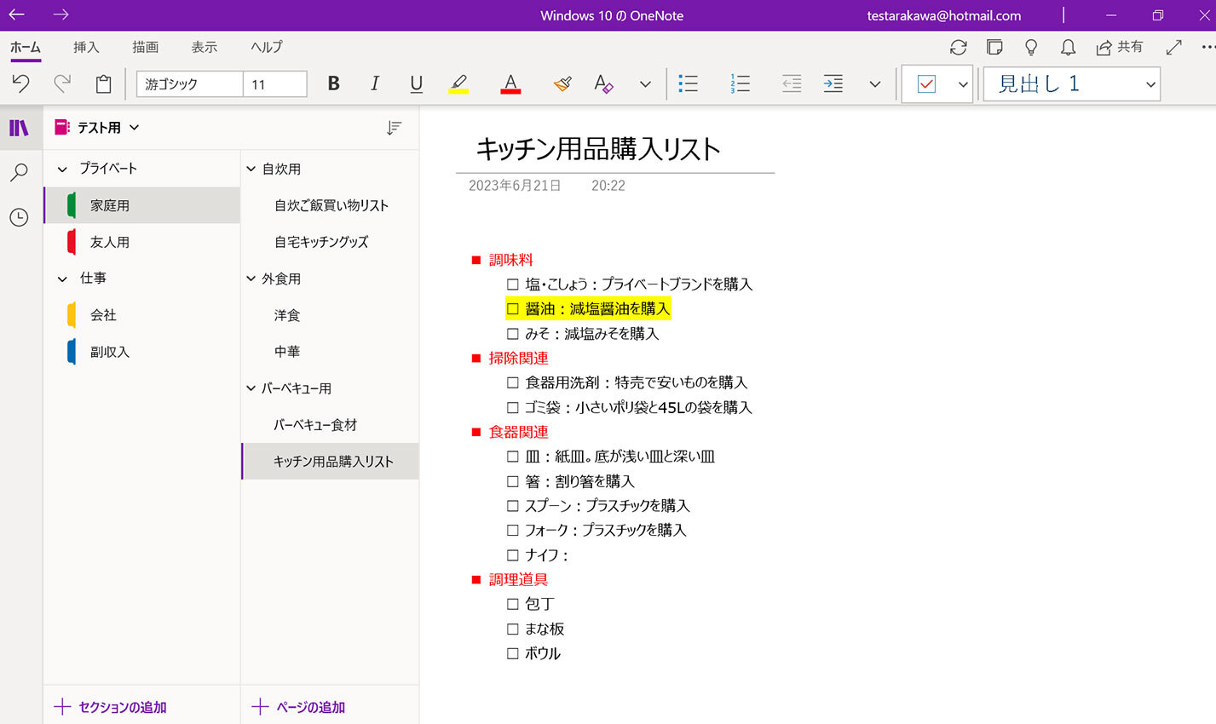Open the 描画 ribbon tab
The height and width of the screenshot is (724, 1216).
[145, 48]
